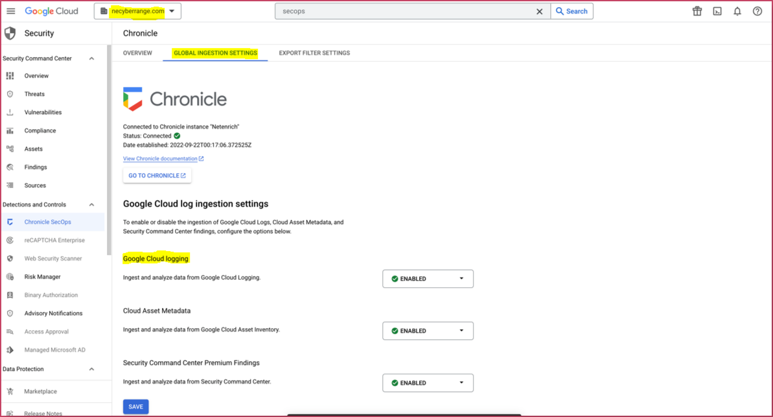The width and height of the screenshot is (773, 417).
Task: Open the EXPORT FILTER SETTINGS tab
Action: pos(314,53)
